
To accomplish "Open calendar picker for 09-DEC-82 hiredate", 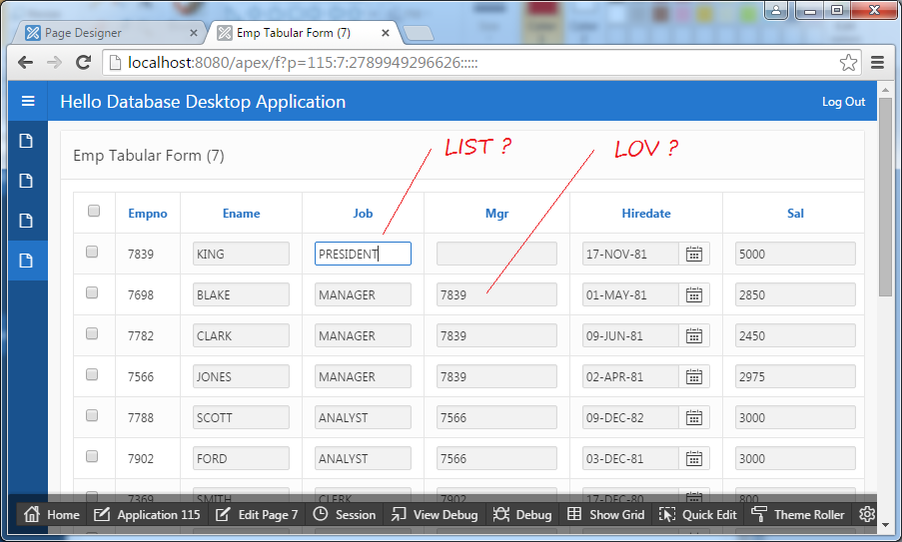I will tap(694, 418).
